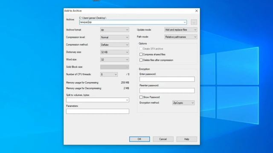Open the archive path history dropdown arrow

pos(185,22)
